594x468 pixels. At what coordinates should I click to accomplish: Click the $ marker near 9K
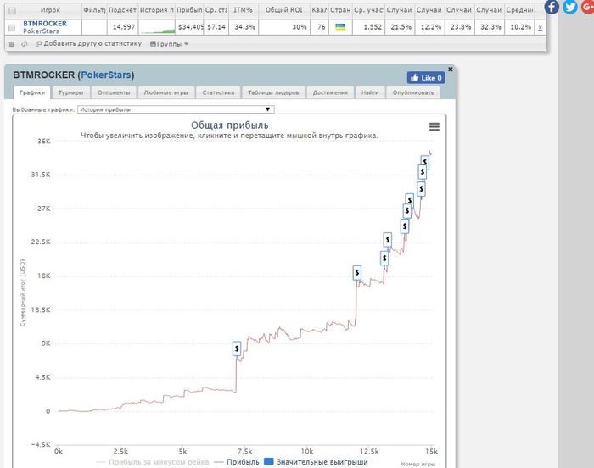(237, 348)
